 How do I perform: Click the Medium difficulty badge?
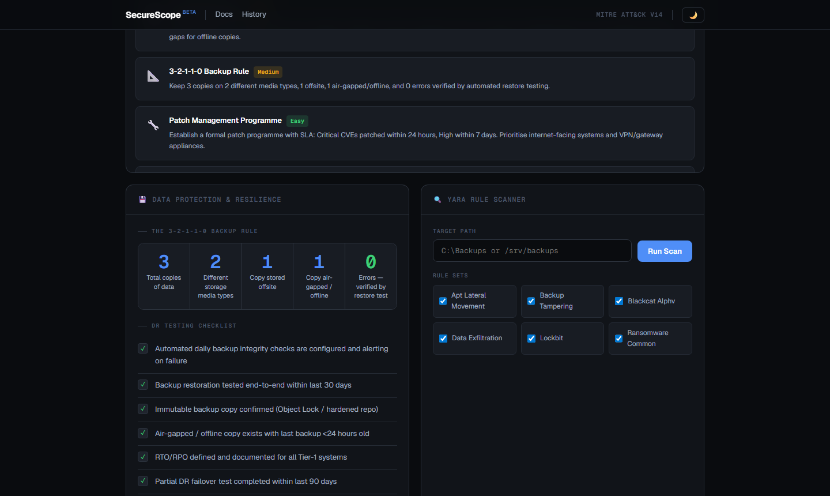[268, 72]
